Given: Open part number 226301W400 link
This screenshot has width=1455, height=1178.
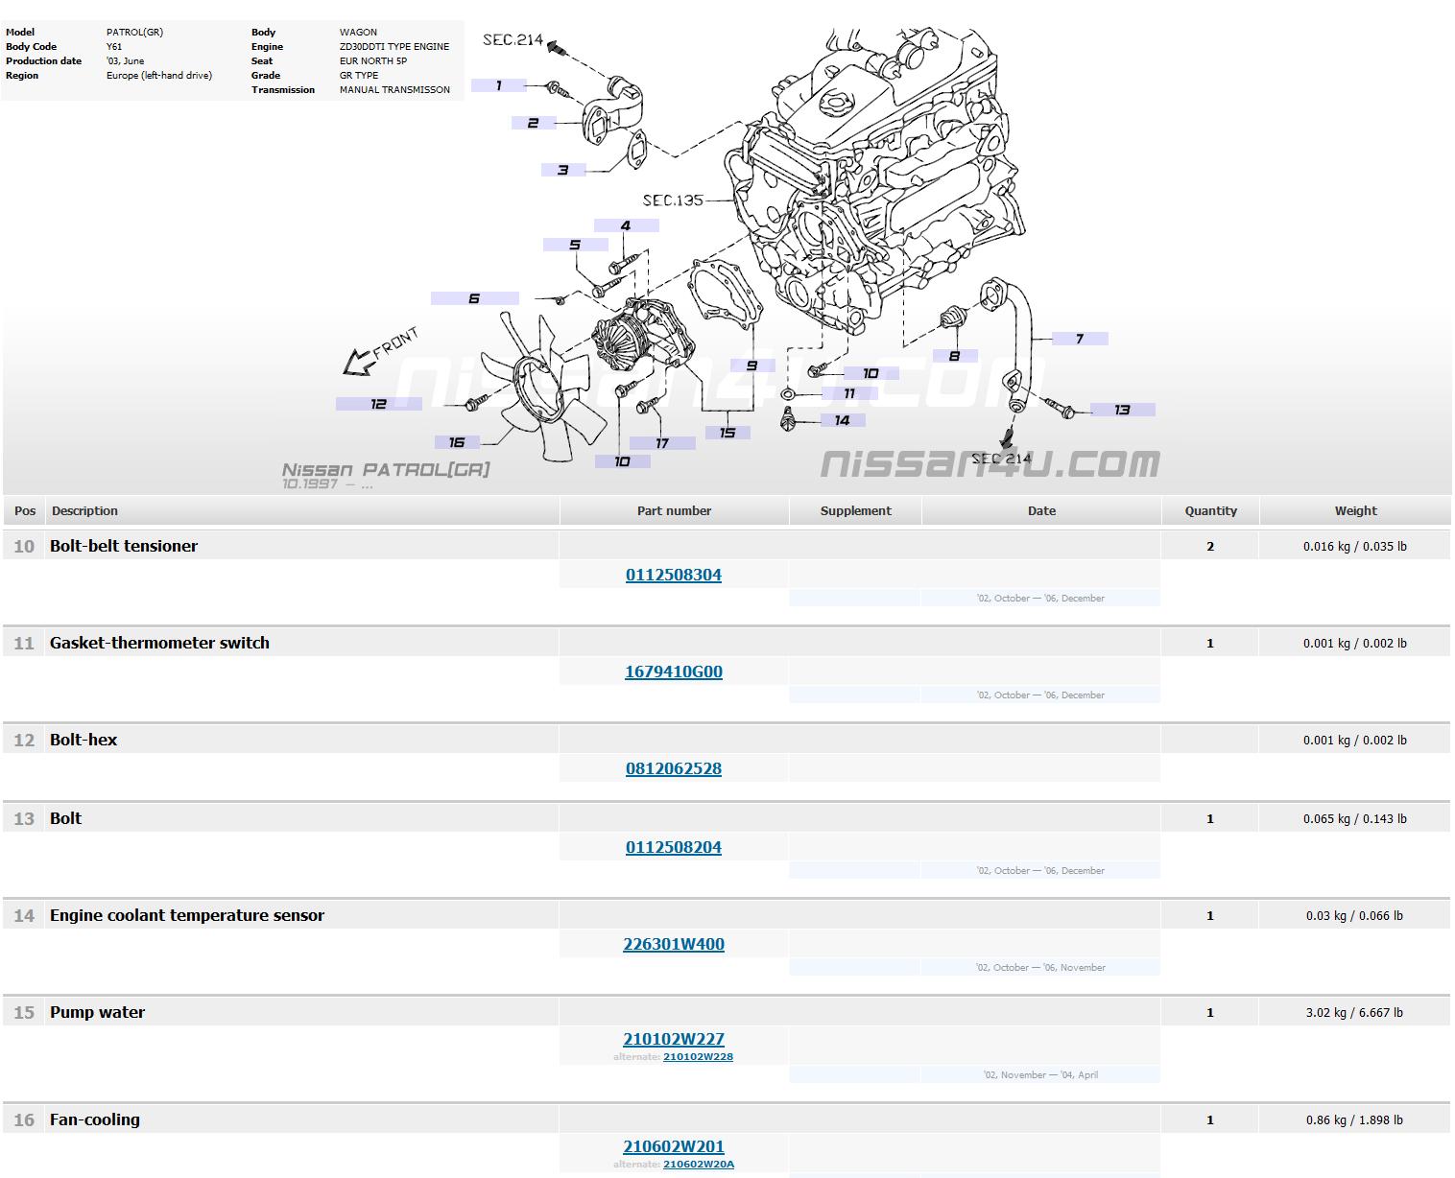Looking at the screenshot, I should pos(674,944).
